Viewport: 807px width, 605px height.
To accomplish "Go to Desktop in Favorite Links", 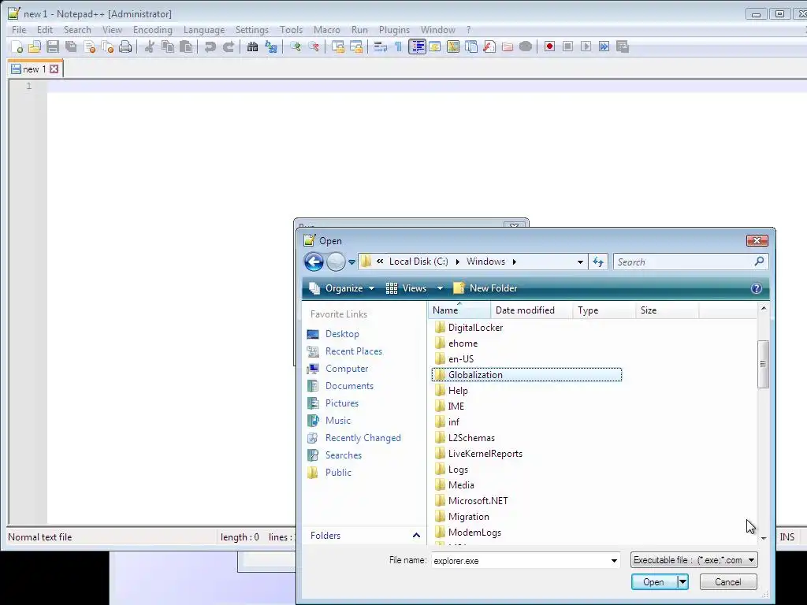I will [342, 334].
